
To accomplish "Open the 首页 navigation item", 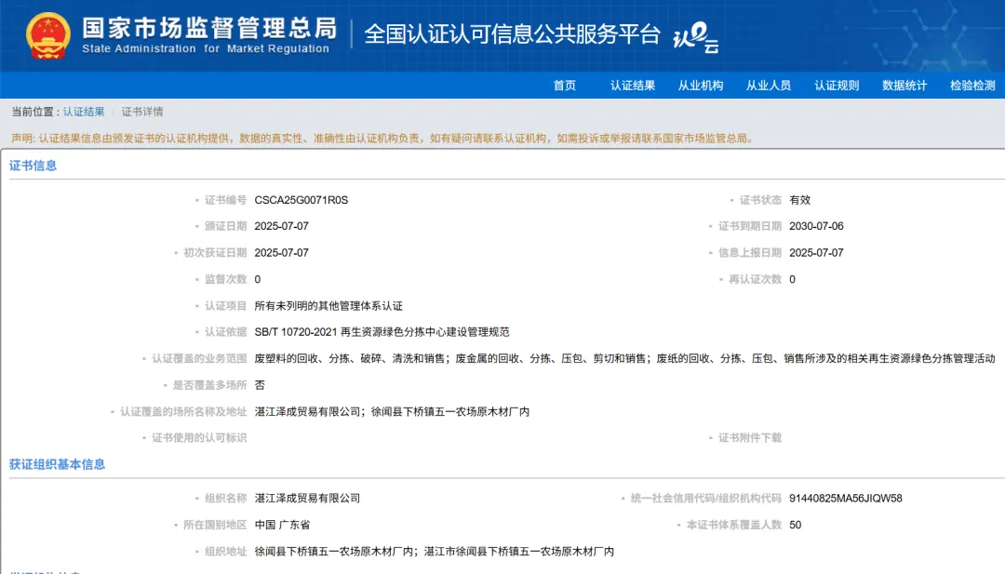I will 565,86.
